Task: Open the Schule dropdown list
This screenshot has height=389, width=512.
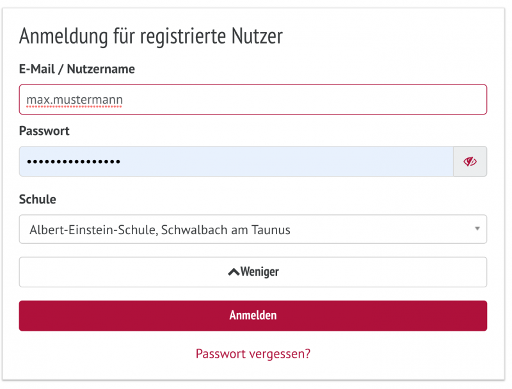Action: coord(253,229)
